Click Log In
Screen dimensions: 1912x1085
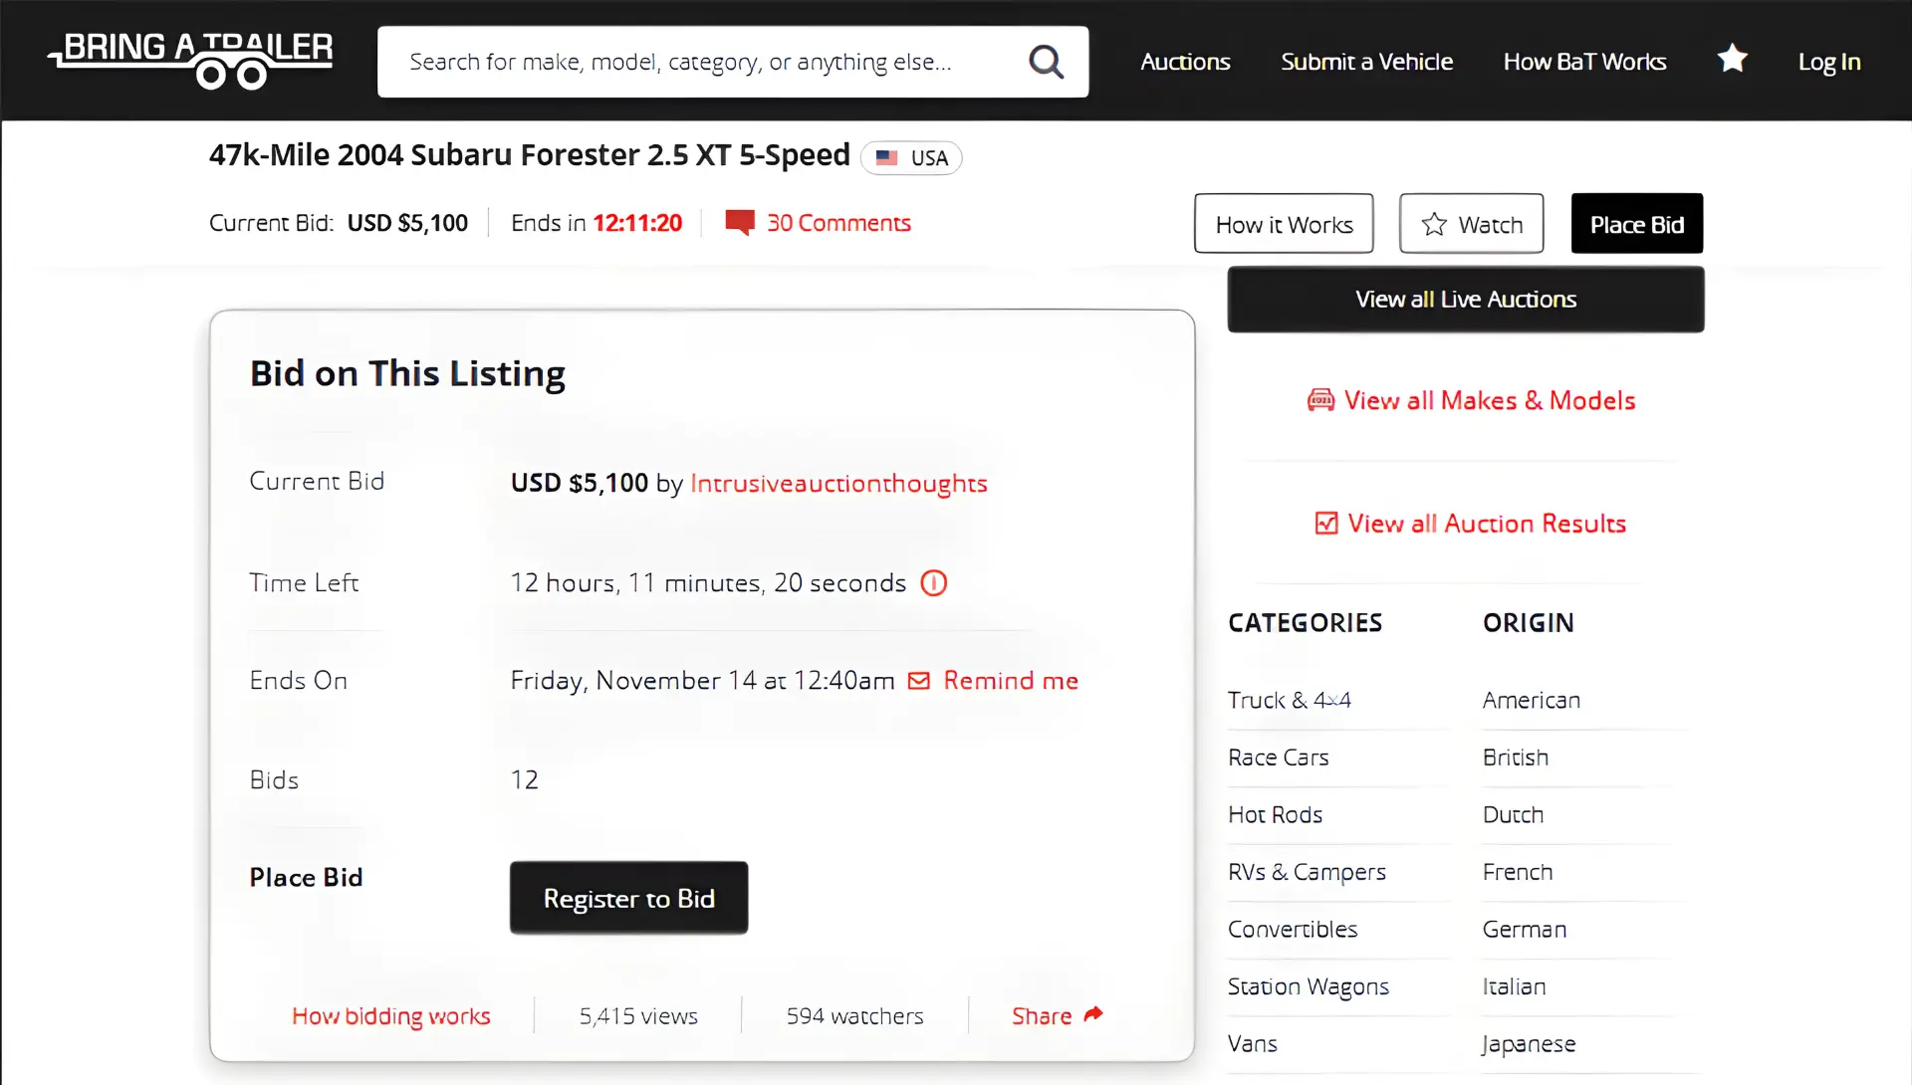[1829, 62]
